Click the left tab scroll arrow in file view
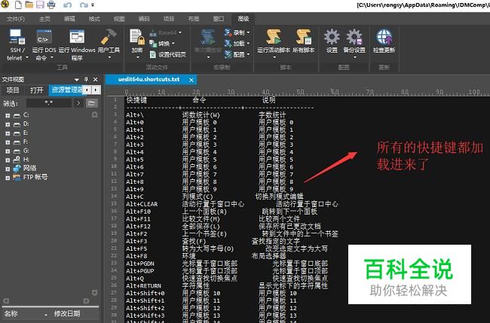Screen dimensions: 490x323 (x=87, y=90)
